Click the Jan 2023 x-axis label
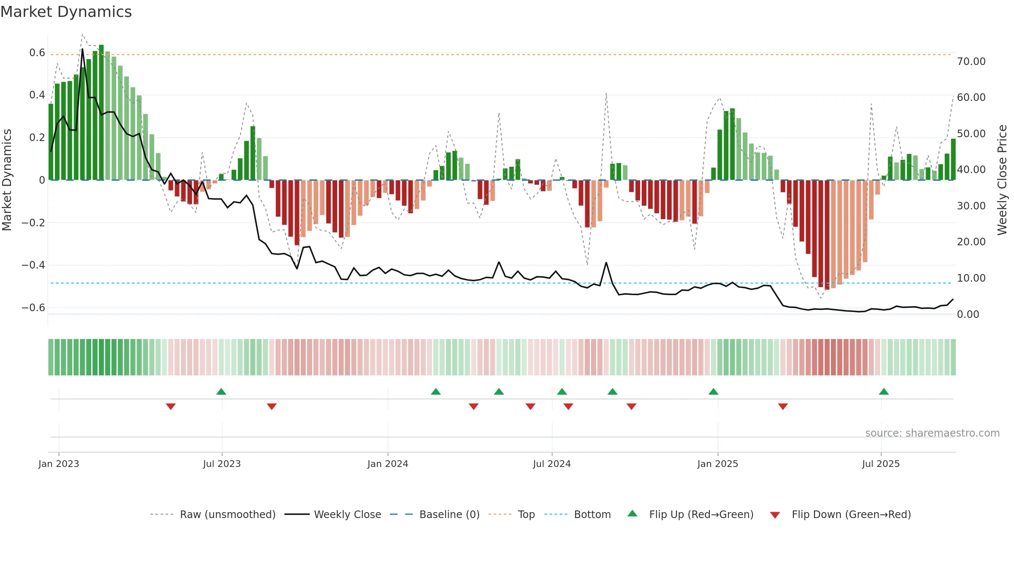 tap(59, 464)
